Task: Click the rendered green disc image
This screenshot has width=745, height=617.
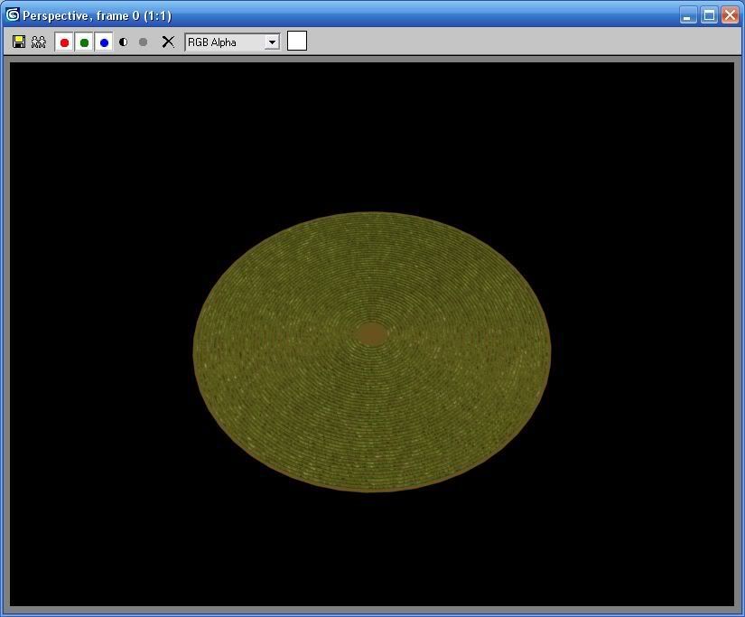Action: pyautogui.click(x=372, y=351)
